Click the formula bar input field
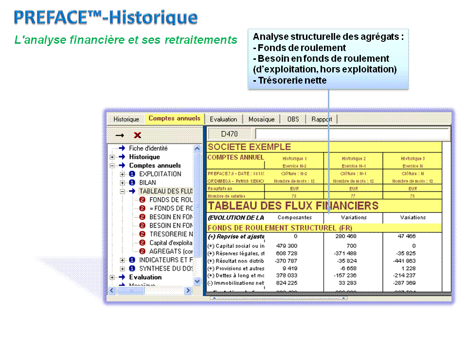Viewport: 467px width, 350px height. pyautogui.click(x=352, y=134)
